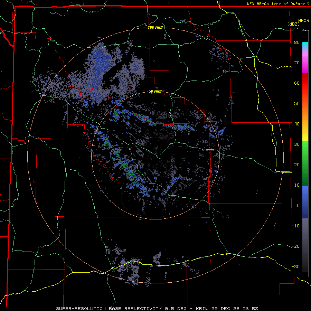Click the -20 value on the color scale
Screen dimensions: 311x311
click(295, 246)
